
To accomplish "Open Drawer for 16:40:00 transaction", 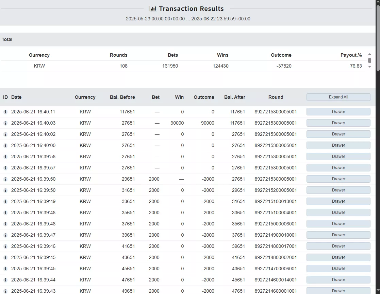I will tap(338, 145).
